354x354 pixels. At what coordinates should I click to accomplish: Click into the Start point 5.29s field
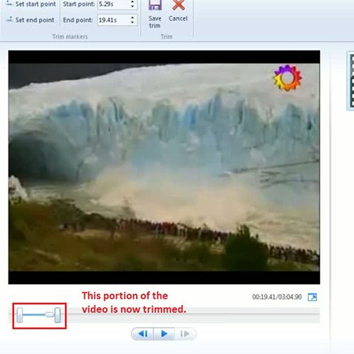click(x=113, y=4)
